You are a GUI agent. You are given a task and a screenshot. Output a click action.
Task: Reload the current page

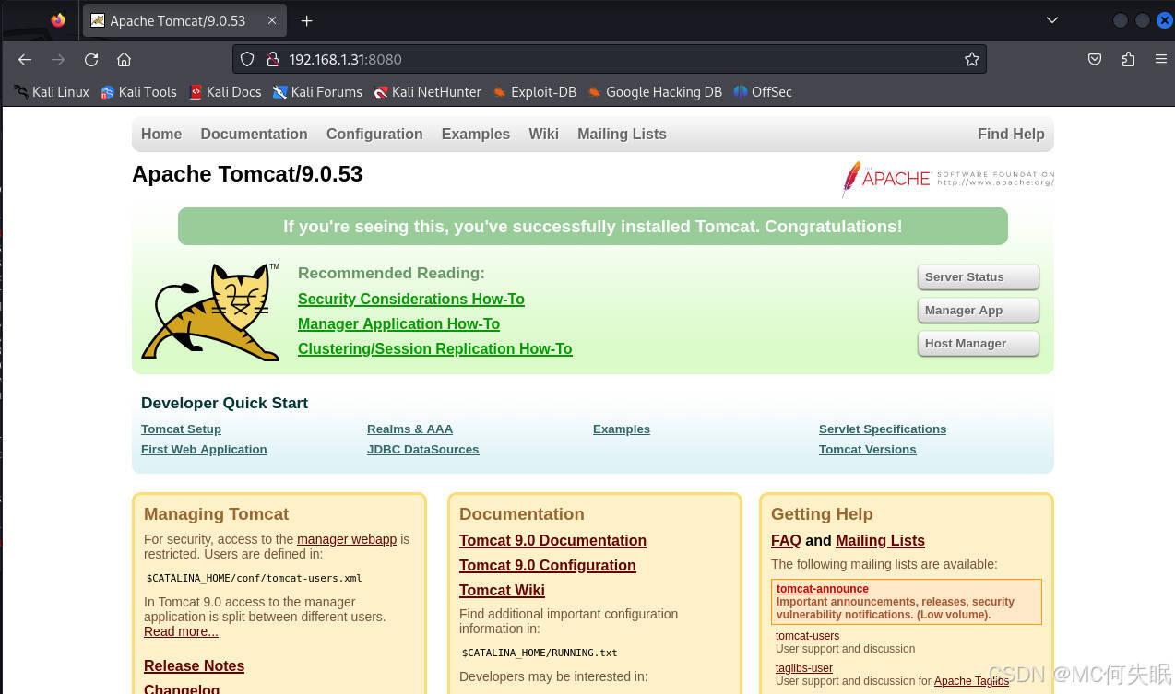point(91,59)
